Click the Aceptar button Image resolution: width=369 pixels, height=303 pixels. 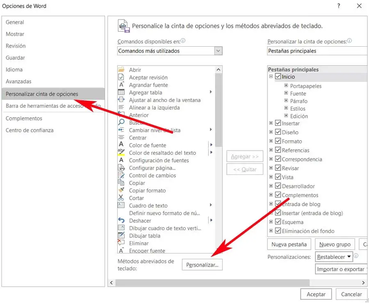point(316,294)
